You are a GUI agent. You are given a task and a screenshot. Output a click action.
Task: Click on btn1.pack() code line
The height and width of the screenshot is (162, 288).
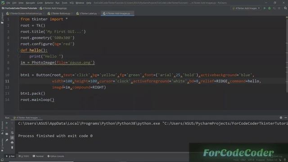coord(33,94)
